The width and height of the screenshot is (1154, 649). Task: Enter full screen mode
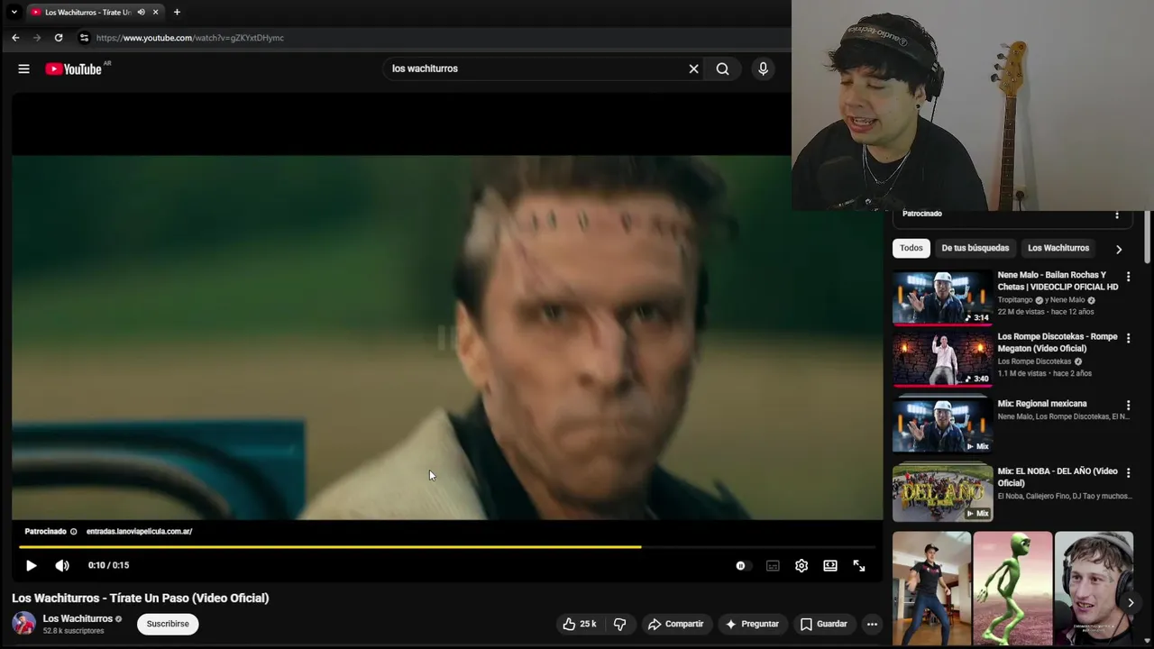pyautogui.click(x=859, y=565)
